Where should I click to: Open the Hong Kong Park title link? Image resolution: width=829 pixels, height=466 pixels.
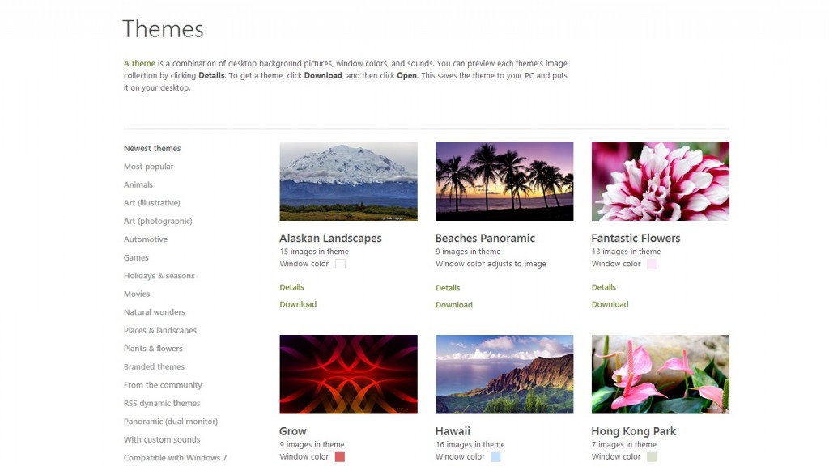(633, 431)
